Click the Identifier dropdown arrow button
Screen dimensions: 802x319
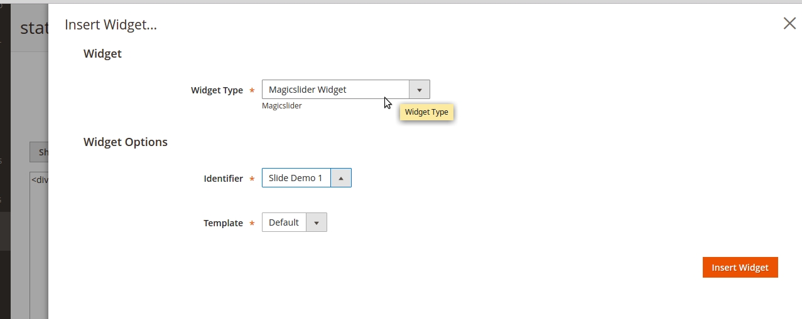coord(341,178)
